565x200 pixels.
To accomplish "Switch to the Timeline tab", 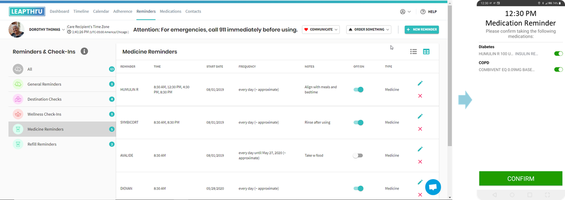I will 81,12.
